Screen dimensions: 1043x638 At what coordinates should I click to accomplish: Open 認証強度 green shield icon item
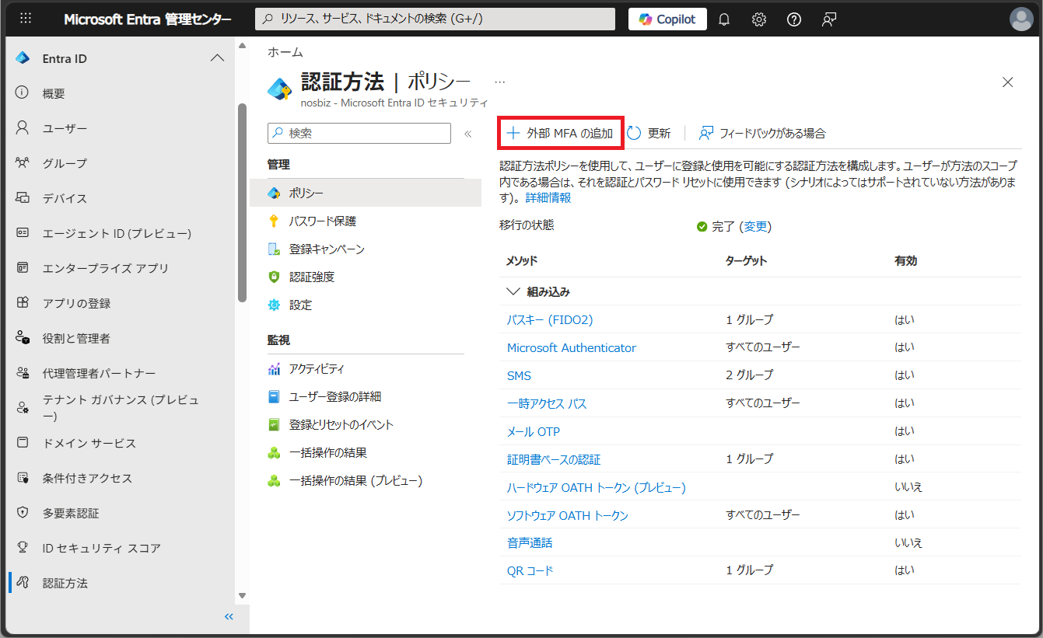273,277
